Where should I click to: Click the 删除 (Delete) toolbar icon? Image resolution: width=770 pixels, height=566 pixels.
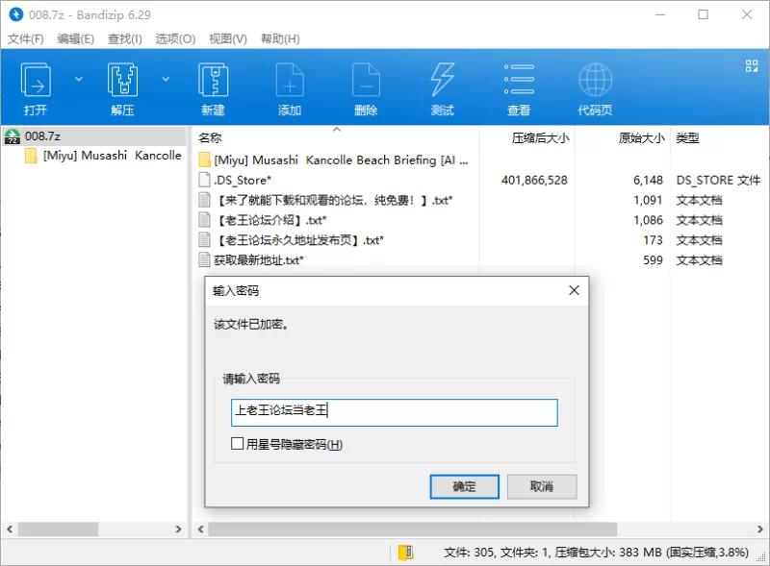pyautogui.click(x=366, y=80)
